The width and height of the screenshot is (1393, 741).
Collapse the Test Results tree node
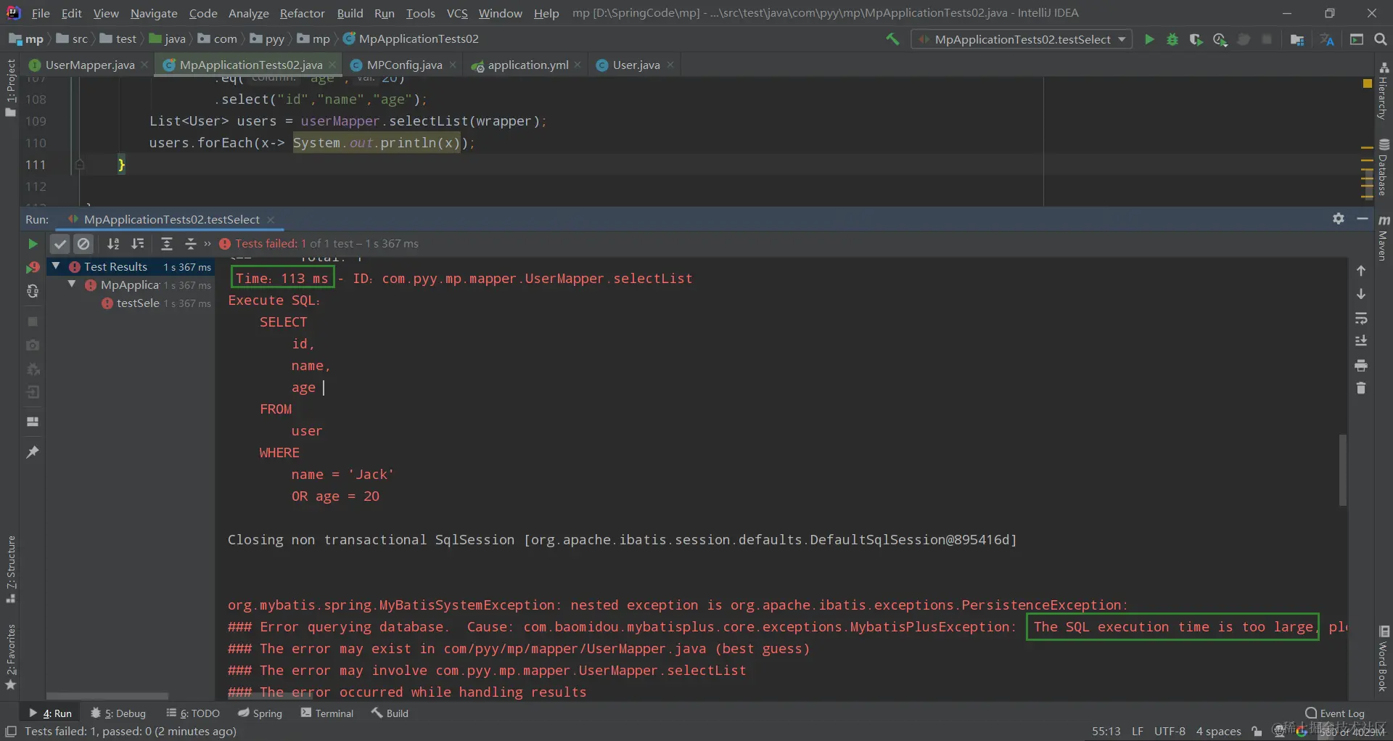56,266
